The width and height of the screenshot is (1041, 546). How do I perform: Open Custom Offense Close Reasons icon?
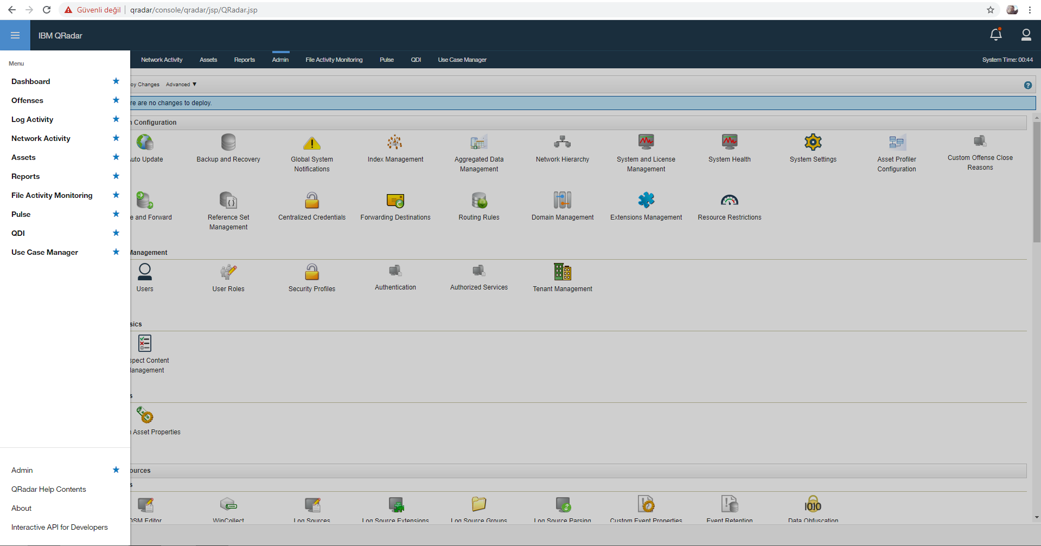click(980, 142)
